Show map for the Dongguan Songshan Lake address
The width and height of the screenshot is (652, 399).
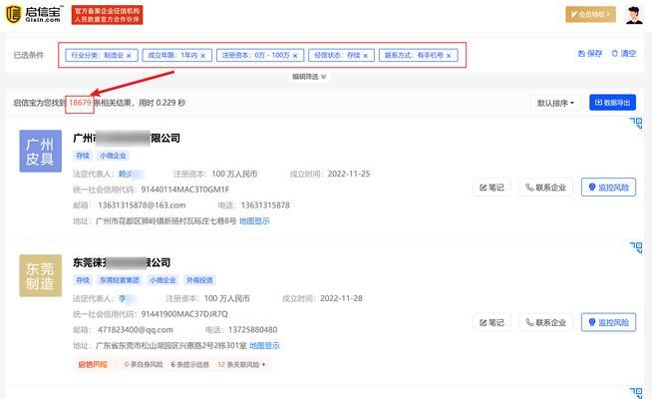264,346
